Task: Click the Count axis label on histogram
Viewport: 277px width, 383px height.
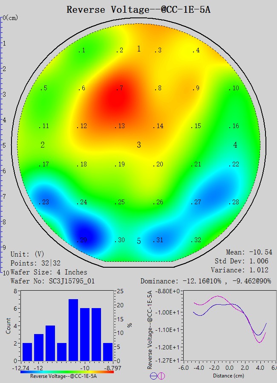Action: (9, 326)
